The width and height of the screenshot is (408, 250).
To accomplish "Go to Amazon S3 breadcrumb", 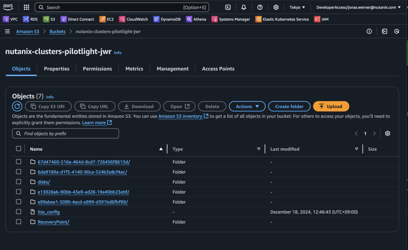I will (27, 31).
